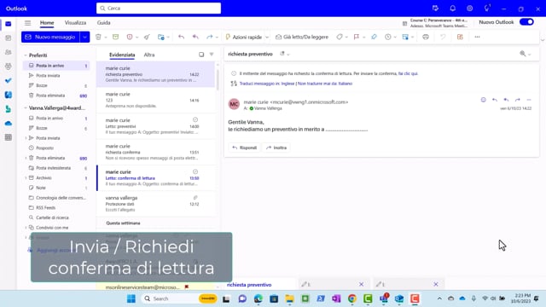This screenshot has height=307, width=546.
Task: Click the Inglese translate link
Action: coord(288,84)
